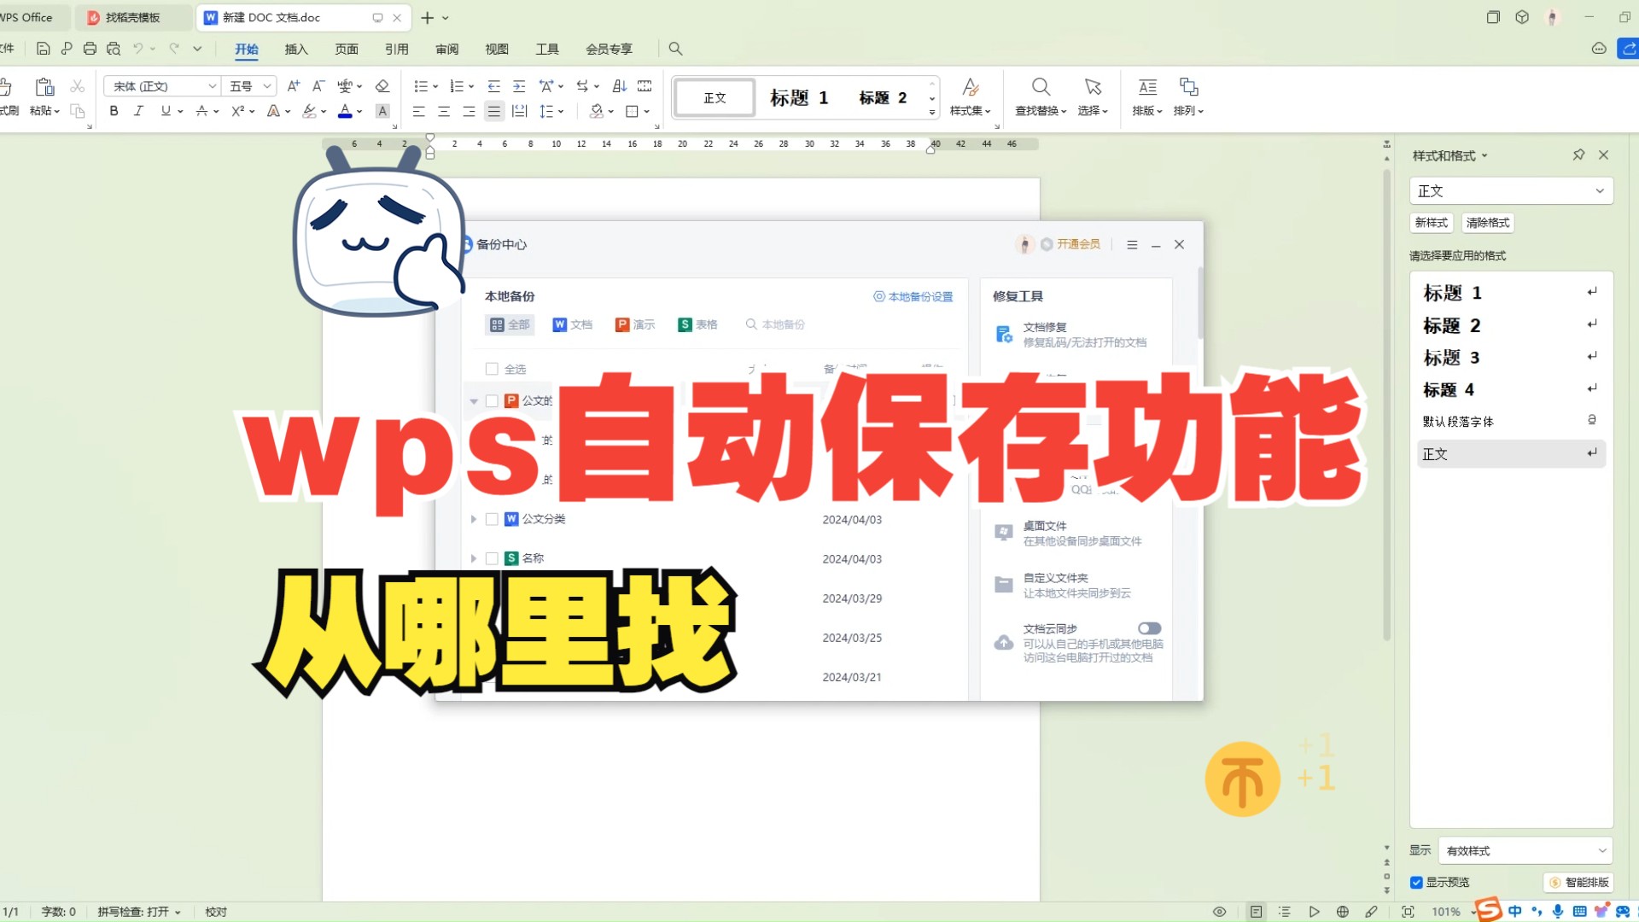This screenshot has width=1639, height=922.
Task: Toggle bold formatting
Action: point(114,111)
